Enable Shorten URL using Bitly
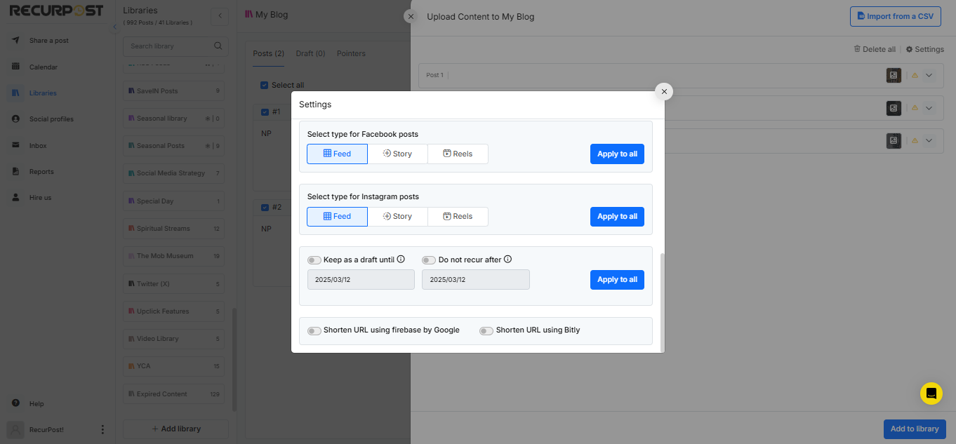Screen dimensions: 956x444 [486, 330]
